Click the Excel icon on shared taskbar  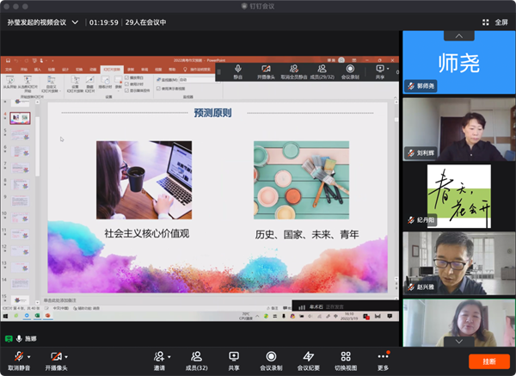(x=38, y=316)
